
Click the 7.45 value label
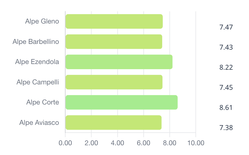[226, 88]
